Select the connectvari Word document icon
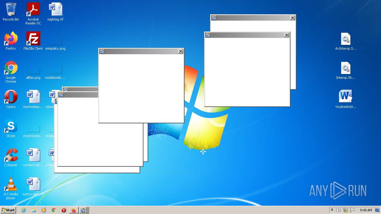 point(33,158)
